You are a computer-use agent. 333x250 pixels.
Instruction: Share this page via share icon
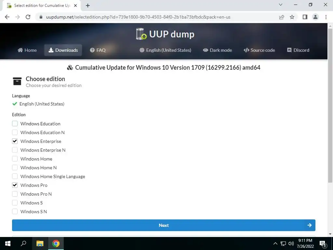[x=282, y=17]
